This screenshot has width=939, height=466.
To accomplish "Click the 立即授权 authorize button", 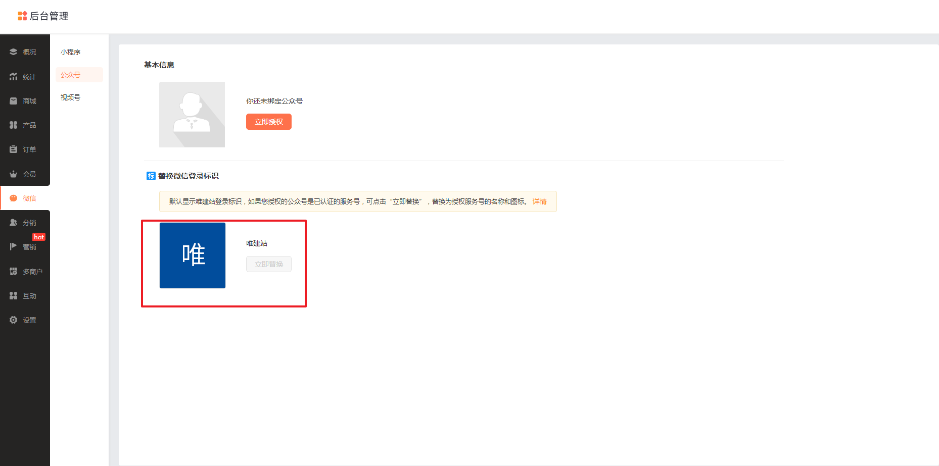I will 269,122.
